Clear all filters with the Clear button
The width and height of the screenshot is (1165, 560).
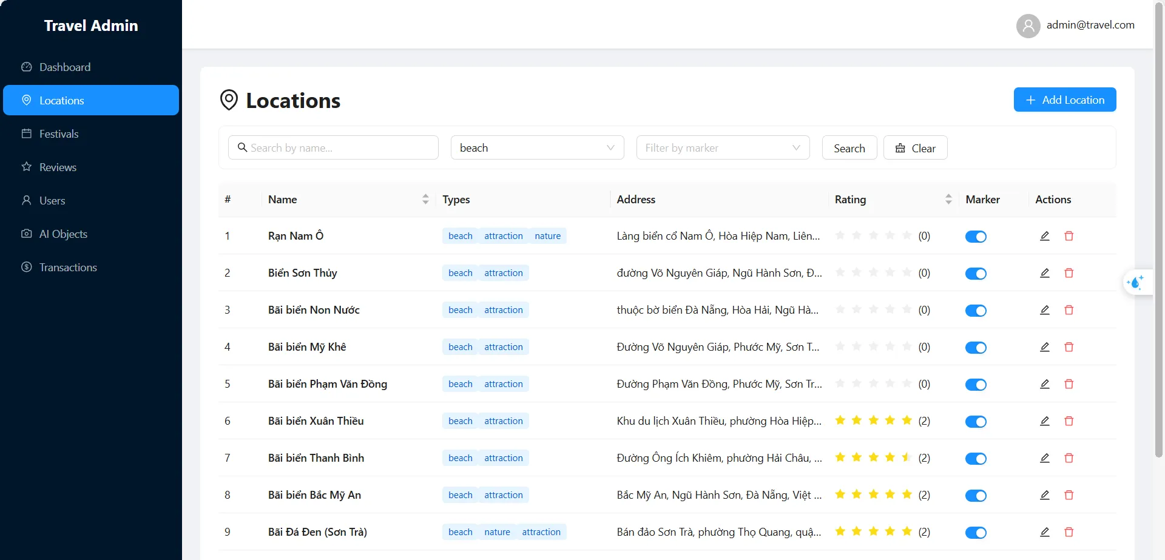click(x=915, y=147)
